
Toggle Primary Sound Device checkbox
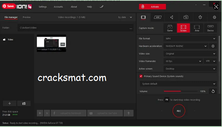[x=141, y=76]
